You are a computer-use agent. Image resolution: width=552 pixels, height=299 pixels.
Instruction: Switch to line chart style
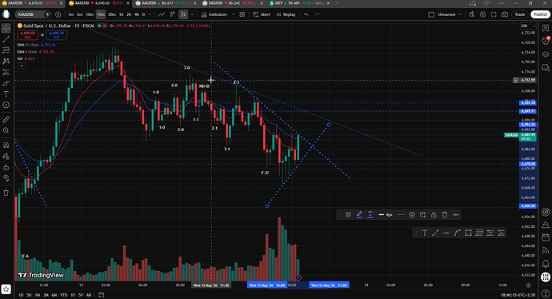(x=162, y=14)
